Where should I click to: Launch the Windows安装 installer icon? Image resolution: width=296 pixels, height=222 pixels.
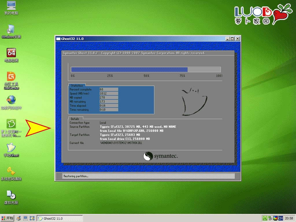[11, 32]
